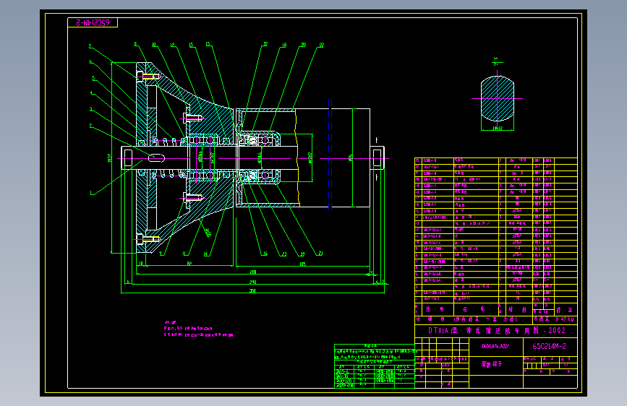This screenshot has height=406, width=627.
Task: Click part balloon number 10 at top
Action: tap(154, 45)
